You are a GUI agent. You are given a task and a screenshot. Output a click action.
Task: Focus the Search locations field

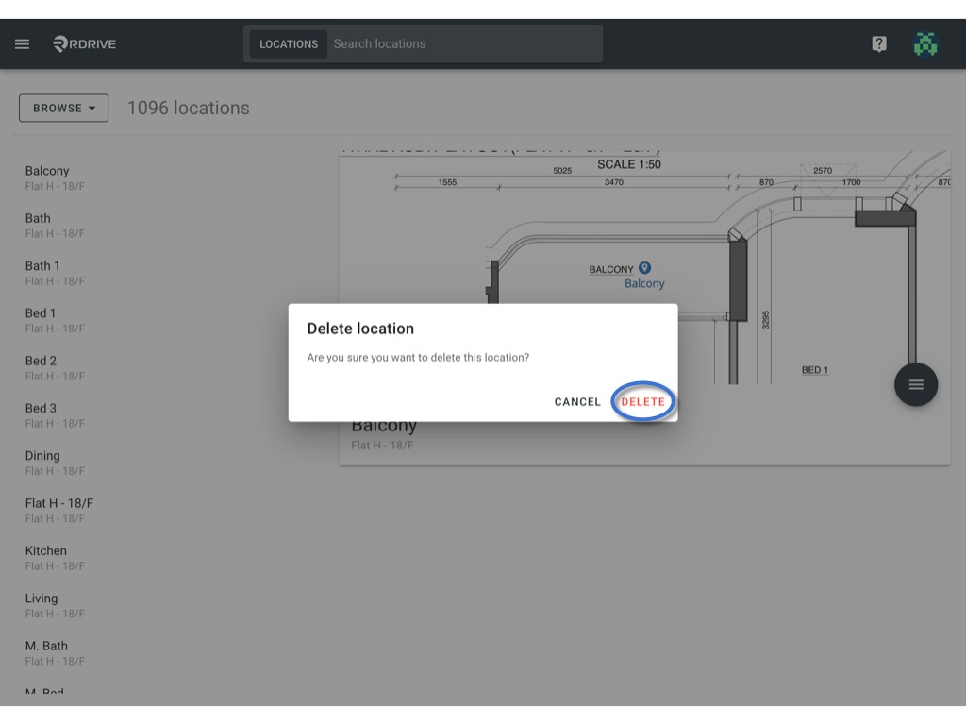click(x=465, y=43)
